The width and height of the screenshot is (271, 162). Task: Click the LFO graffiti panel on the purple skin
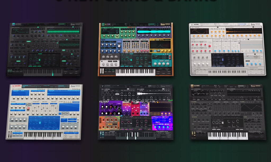(161, 123)
